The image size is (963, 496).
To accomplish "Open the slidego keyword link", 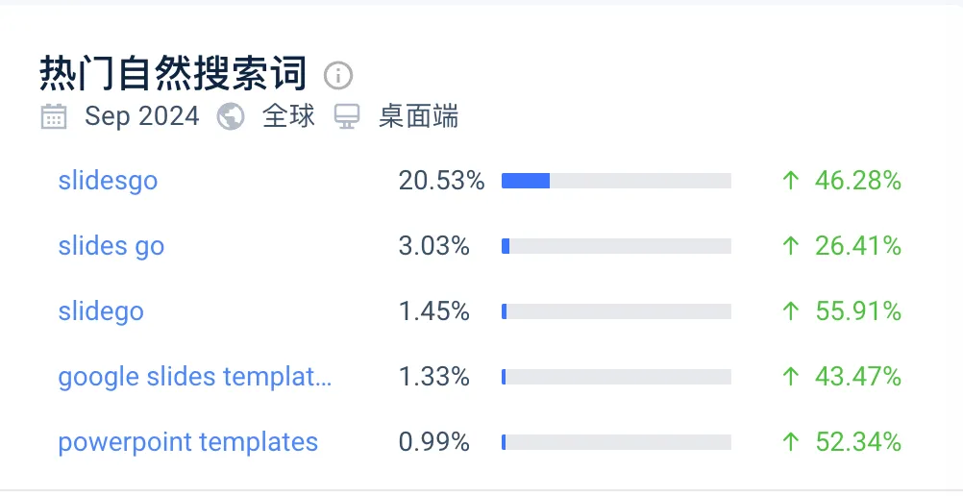I will (x=101, y=311).
